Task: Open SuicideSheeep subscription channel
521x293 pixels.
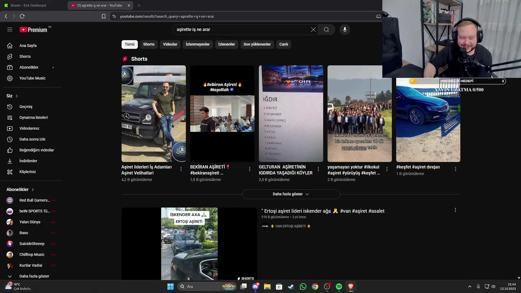Action: 33,244
